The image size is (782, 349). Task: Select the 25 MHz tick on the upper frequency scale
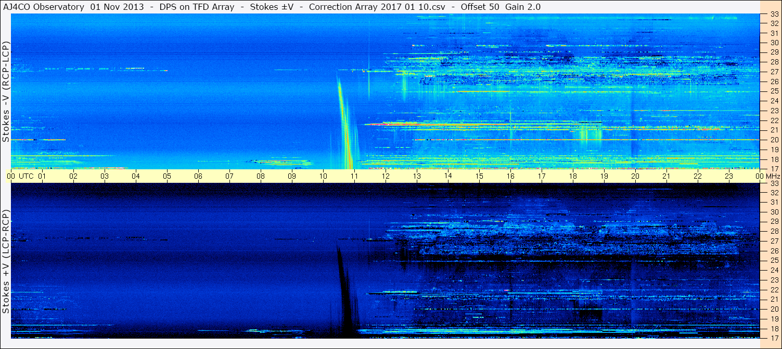pyautogui.click(x=774, y=91)
